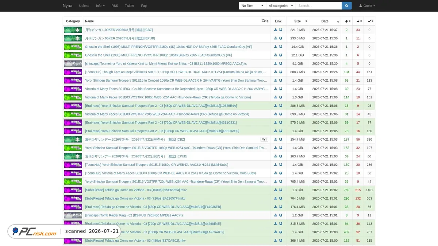The image size is (438, 246).
Task: Expand the Info menu
Action: [x=100, y=6]
